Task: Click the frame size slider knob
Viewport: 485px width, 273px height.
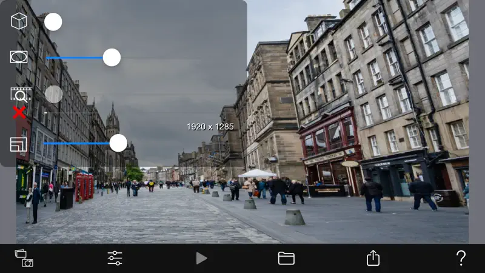Action: coord(118,143)
